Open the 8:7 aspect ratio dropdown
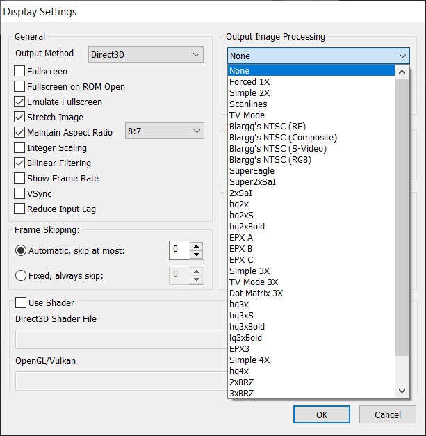 click(165, 131)
